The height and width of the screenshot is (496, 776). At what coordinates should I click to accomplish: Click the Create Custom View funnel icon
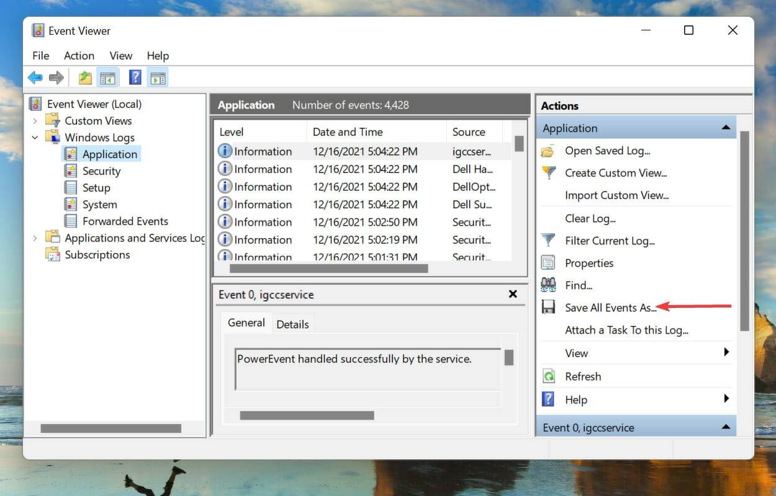(548, 173)
